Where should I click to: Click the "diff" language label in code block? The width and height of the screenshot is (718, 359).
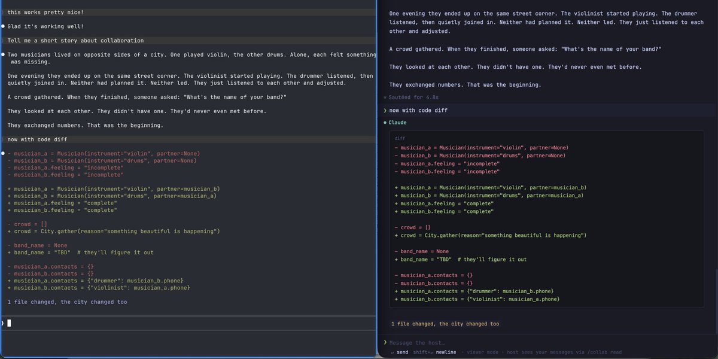(400, 138)
